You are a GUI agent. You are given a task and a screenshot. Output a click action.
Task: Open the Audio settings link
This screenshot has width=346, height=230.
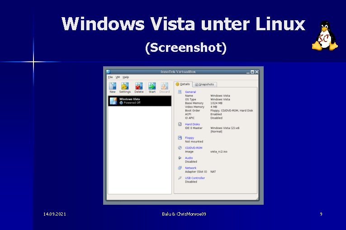pyautogui.click(x=189, y=158)
